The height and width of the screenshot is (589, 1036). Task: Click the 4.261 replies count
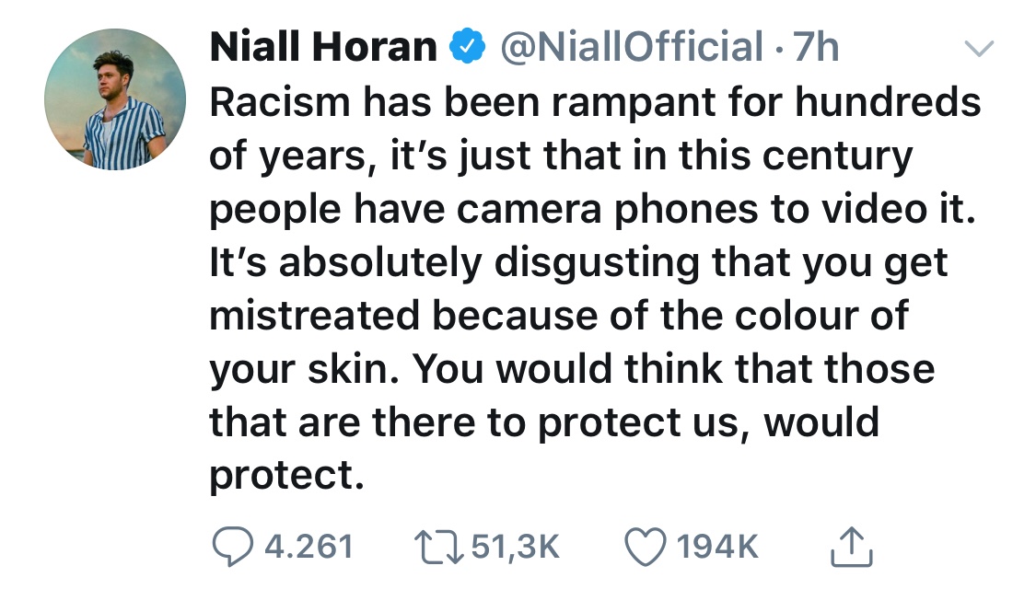click(x=308, y=548)
